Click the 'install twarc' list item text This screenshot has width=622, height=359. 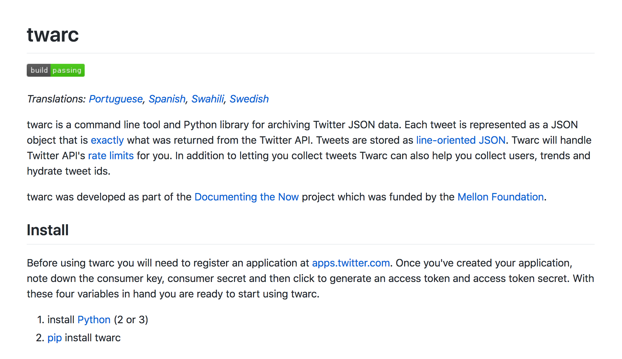coord(92,338)
